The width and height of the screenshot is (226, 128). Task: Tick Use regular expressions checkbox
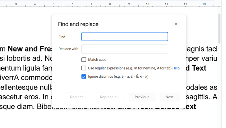tap(84, 68)
